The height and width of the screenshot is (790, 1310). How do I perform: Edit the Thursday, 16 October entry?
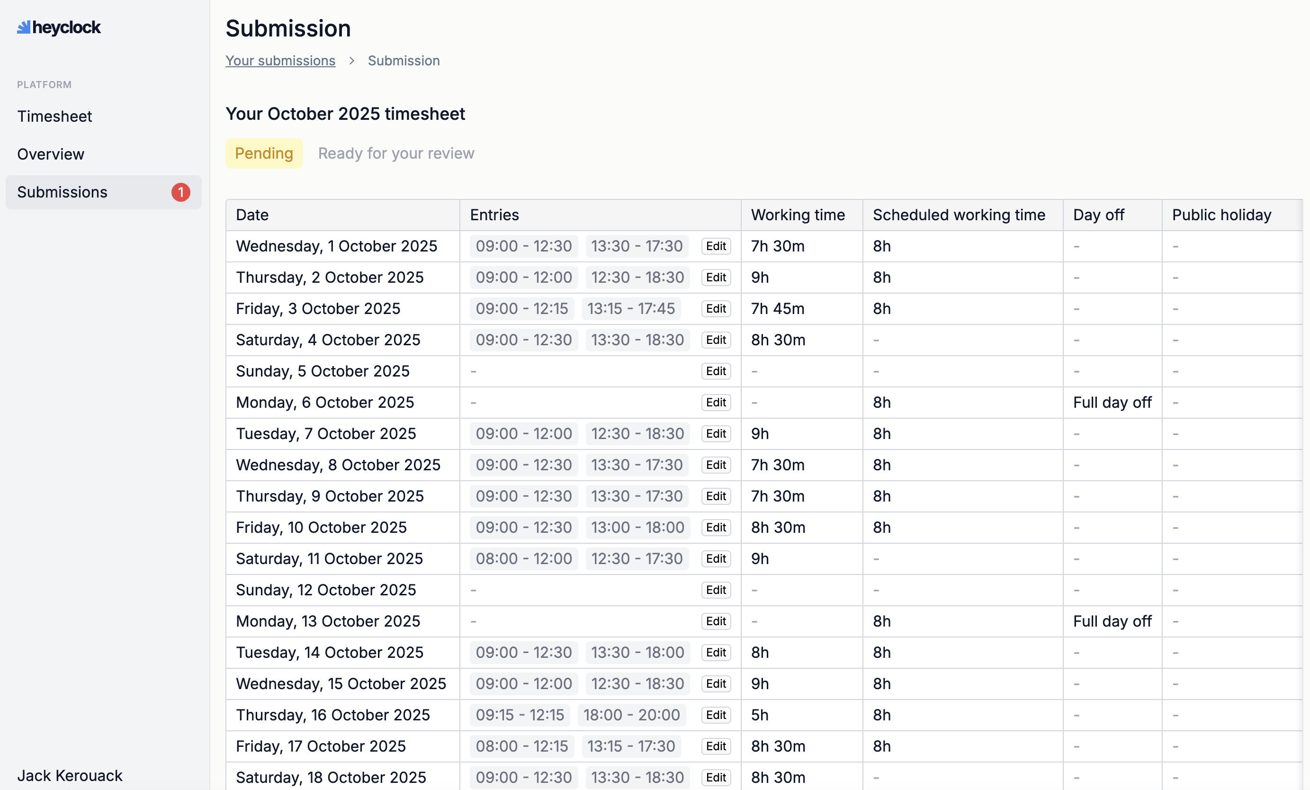point(716,715)
